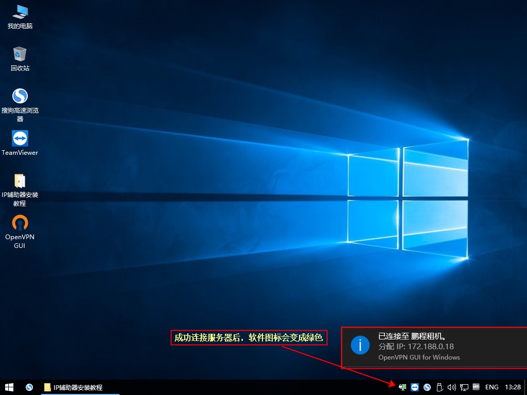The height and width of the screenshot is (395, 527).
Task: Click the Sogou browser tray icon
Action: click(427, 387)
